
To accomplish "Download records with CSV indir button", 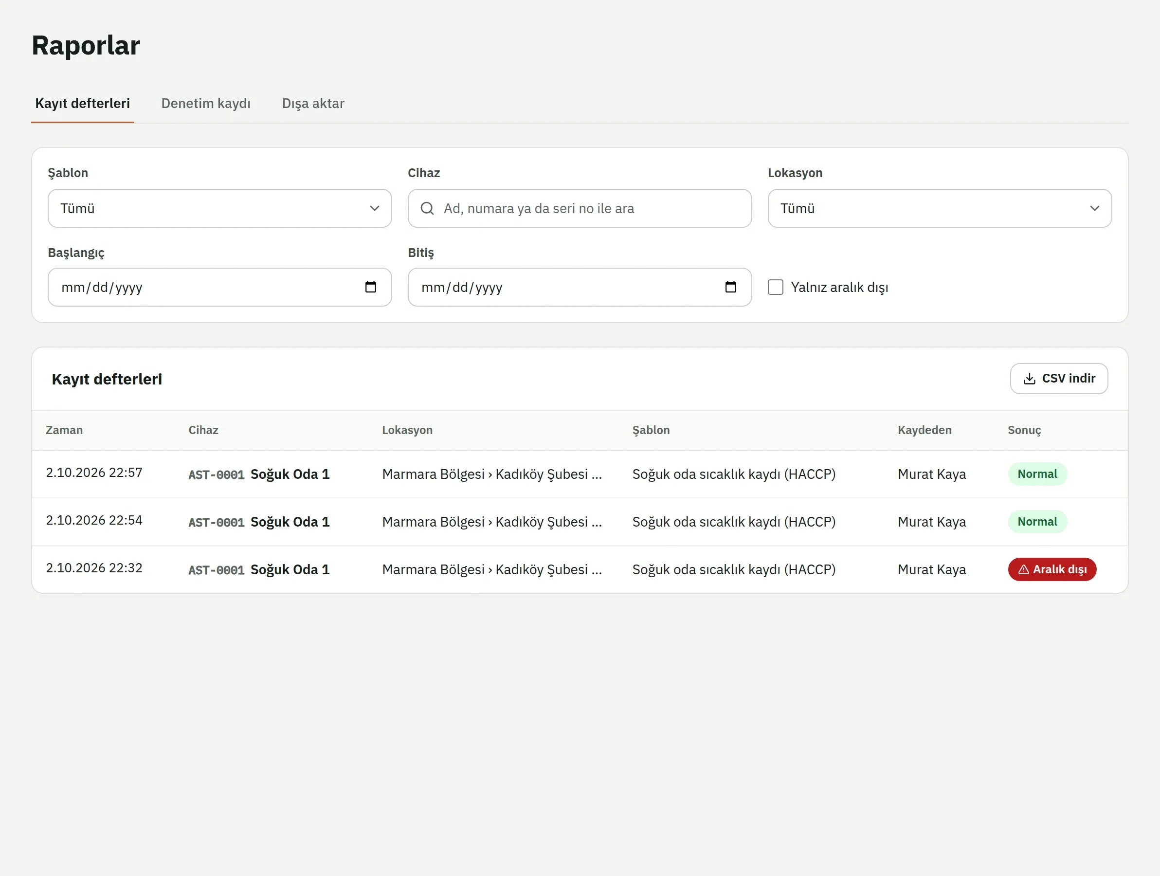I will (1059, 379).
